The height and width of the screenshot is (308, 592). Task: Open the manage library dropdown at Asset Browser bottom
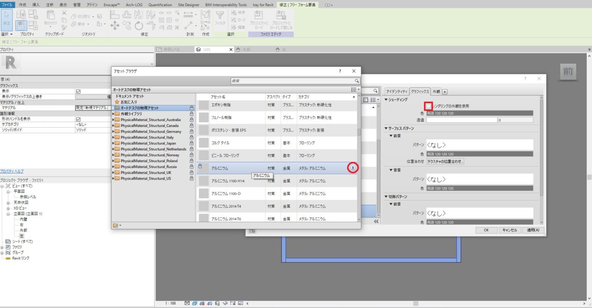[117, 225]
